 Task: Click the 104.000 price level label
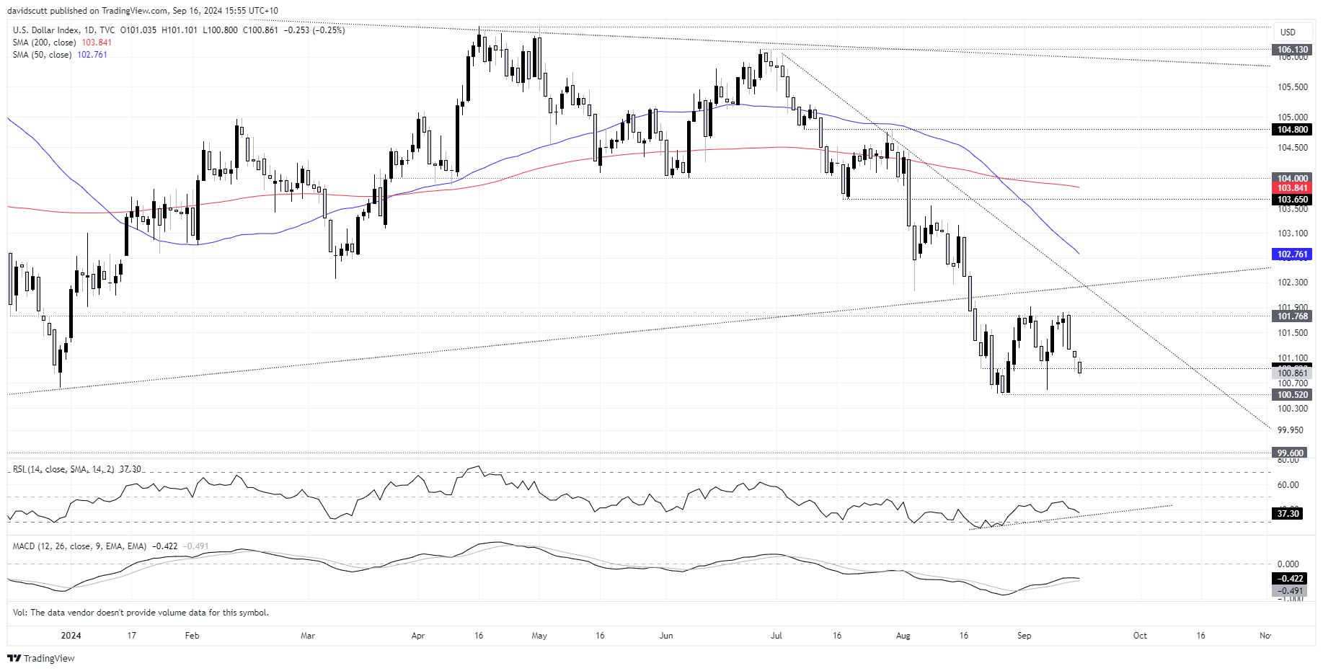[1292, 178]
